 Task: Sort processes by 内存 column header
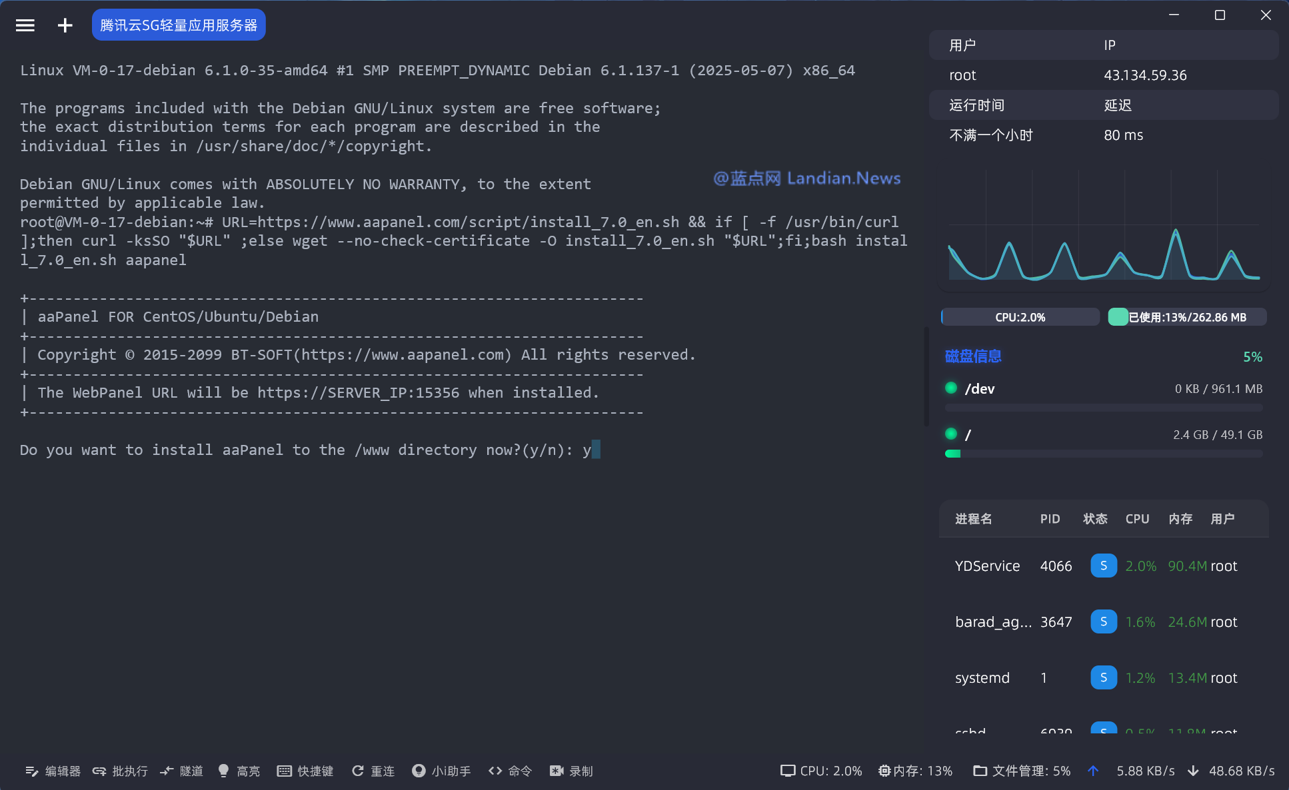[x=1180, y=519]
